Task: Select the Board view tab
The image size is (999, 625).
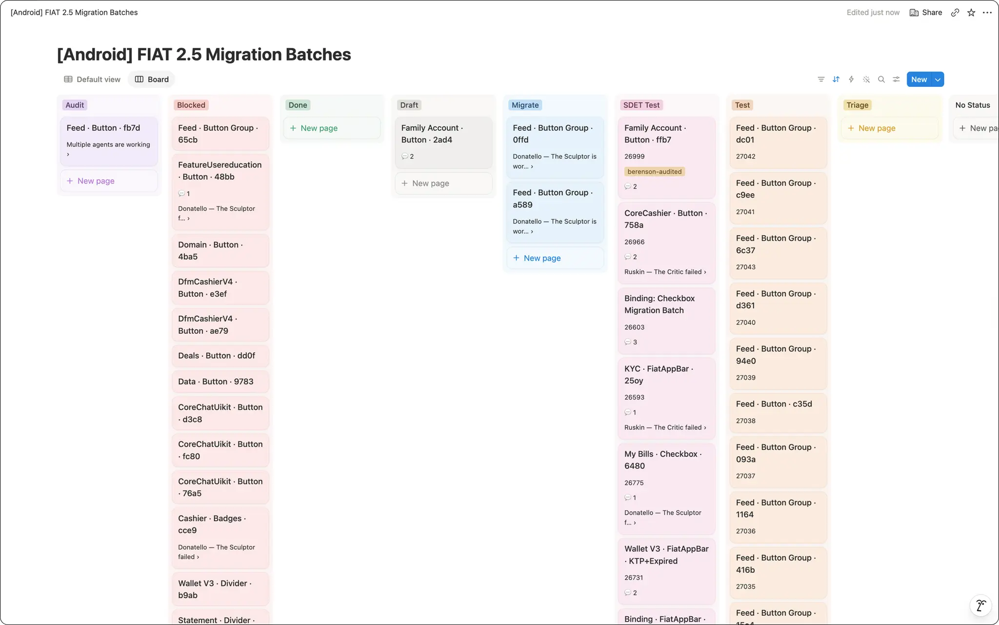Action: (152, 80)
